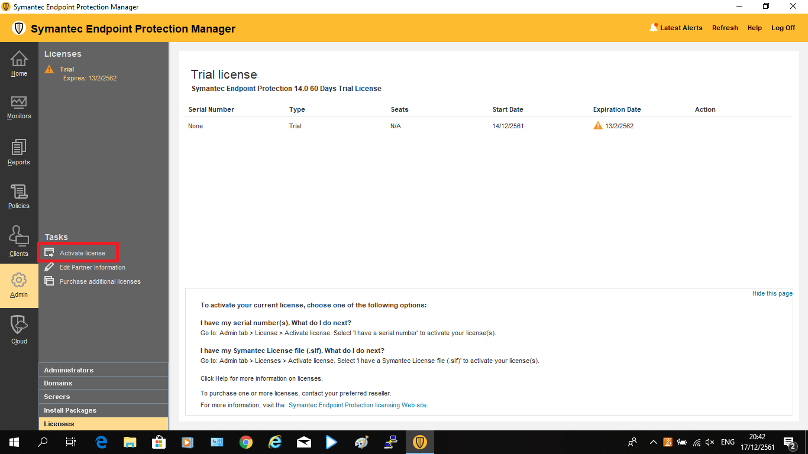This screenshot has height=454, width=808.
Task: Show hidden system tray icons
Action: pyautogui.click(x=653, y=442)
